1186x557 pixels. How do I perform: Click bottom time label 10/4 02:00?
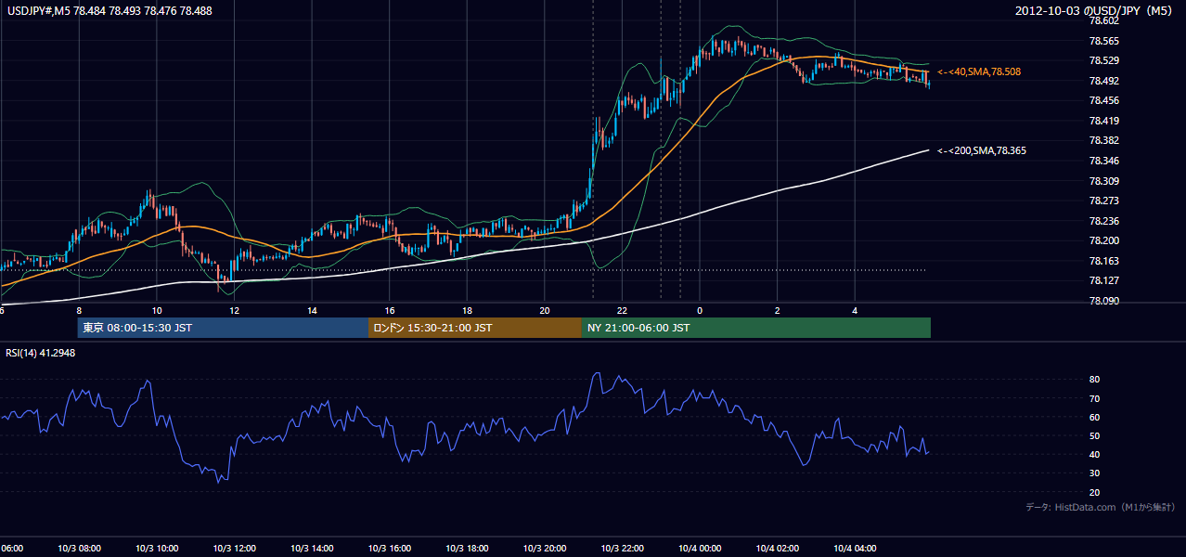pyautogui.click(x=777, y=548)
